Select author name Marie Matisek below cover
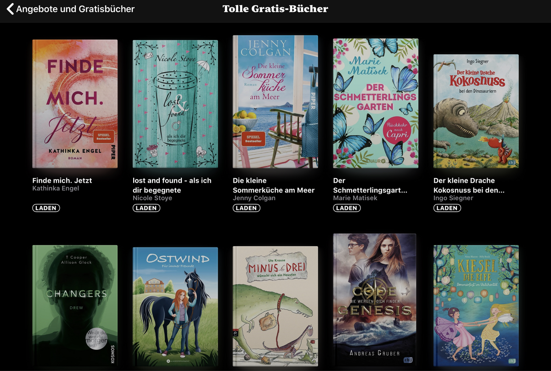Viewport: 551px width, 371px height. 354,198
